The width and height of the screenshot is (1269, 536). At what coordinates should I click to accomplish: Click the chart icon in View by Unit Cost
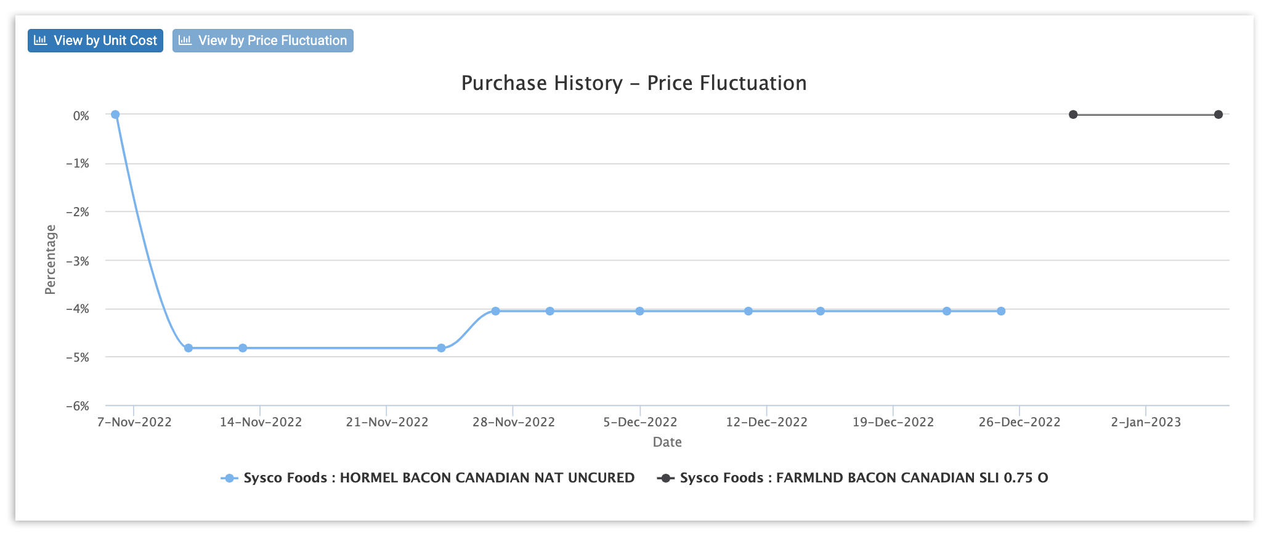(41, 41)
